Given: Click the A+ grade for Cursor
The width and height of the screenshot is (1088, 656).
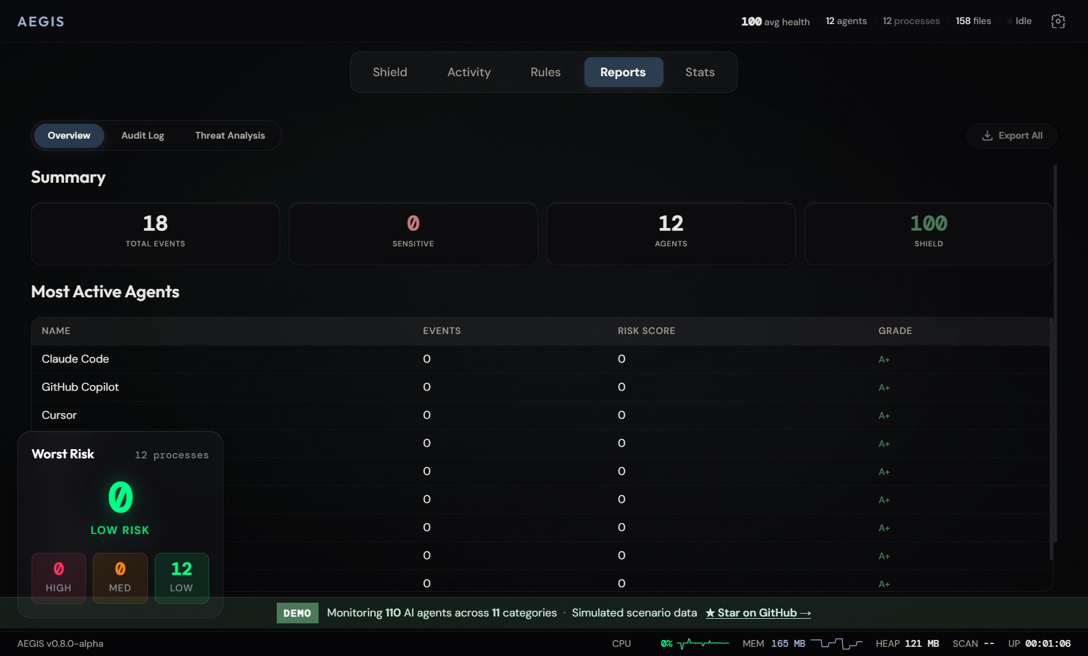Looking at the screenshot, I should coord(884,416).
